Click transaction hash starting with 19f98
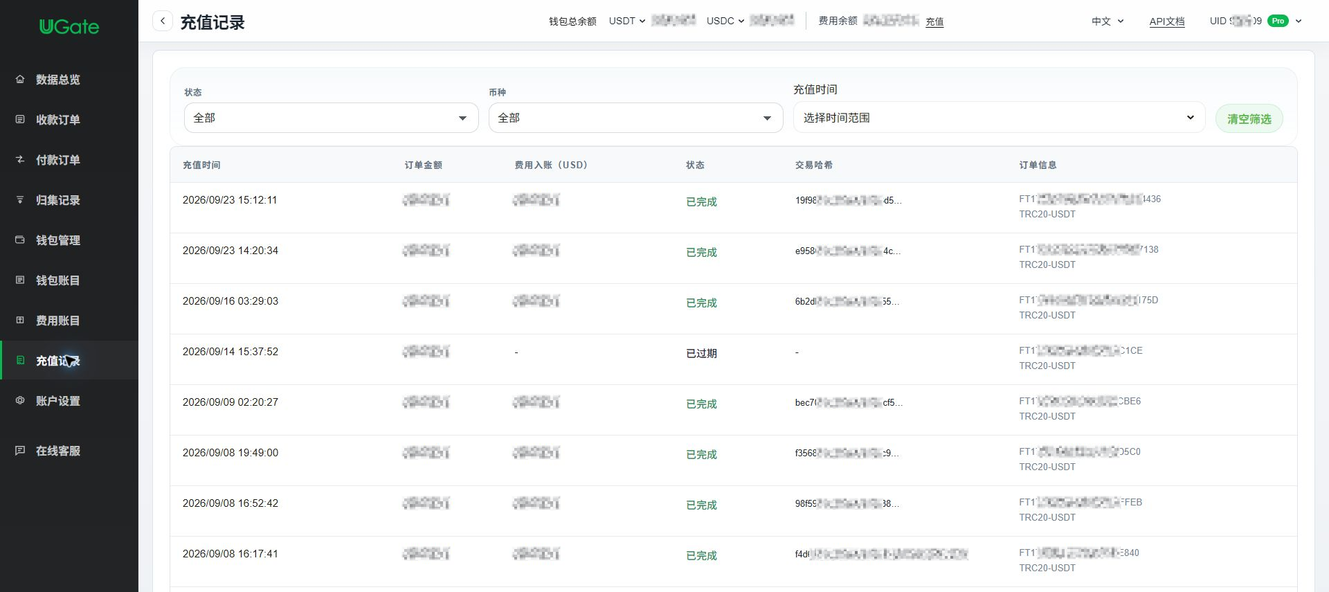 point(848,200)
